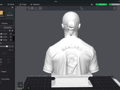Open the Top surfaces dropdown
Image resolution: width=120 pixels, height=90 pixels.
[x=5, y=79]
